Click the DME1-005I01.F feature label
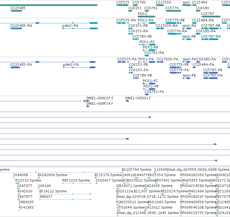This screenshot has height=217, width=230. coord(138,98)
